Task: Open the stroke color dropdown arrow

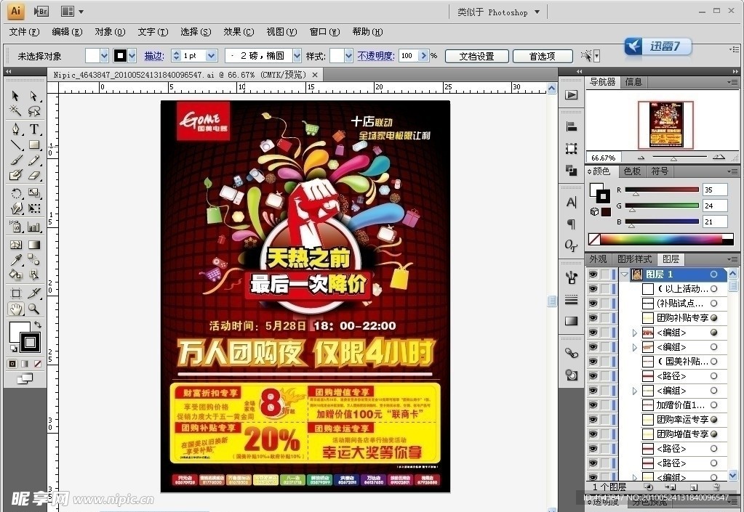Action: coord(132,56)
